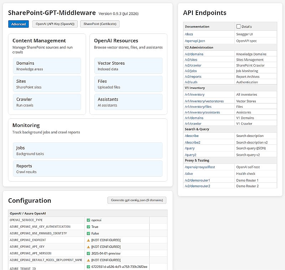Click the /query endpoint link
Screen dimensions: 285x270
190,148
